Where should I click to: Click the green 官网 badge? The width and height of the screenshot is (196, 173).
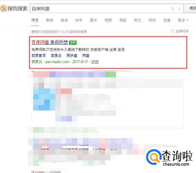tap(73, 43)
